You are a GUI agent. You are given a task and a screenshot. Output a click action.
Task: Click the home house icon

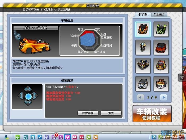click(33, 137)
